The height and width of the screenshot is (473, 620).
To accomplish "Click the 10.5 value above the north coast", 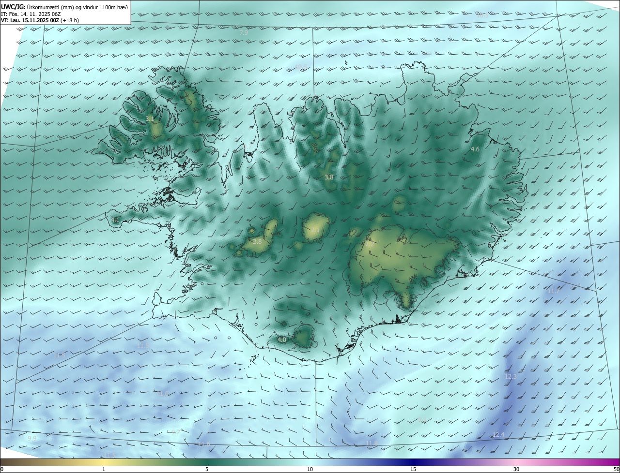I will tap(301, 66).
